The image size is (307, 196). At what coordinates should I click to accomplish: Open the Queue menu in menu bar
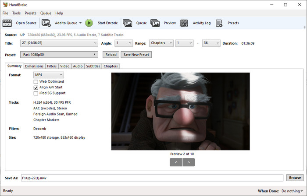coord(46,13)
